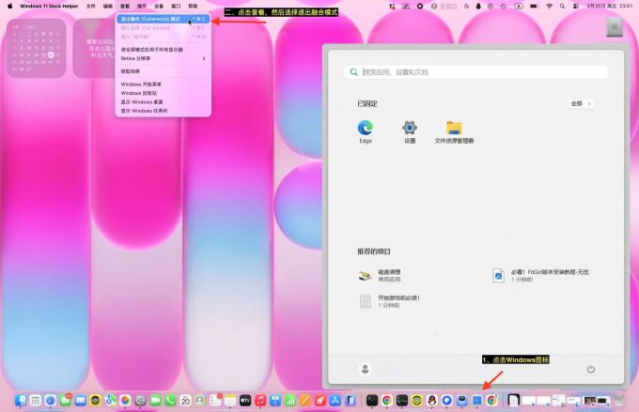
Task: Open Reminders from the Dock
Action: click(x=215, y=401)
